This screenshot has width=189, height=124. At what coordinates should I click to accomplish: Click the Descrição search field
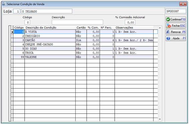[77, 22]
